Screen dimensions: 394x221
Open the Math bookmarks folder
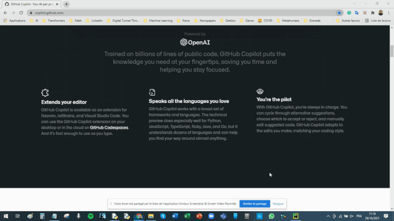[x=76, y=21]
